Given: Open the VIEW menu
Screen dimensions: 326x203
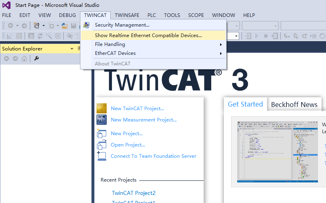Looking at the screenshot, I should tap(44, 15).
